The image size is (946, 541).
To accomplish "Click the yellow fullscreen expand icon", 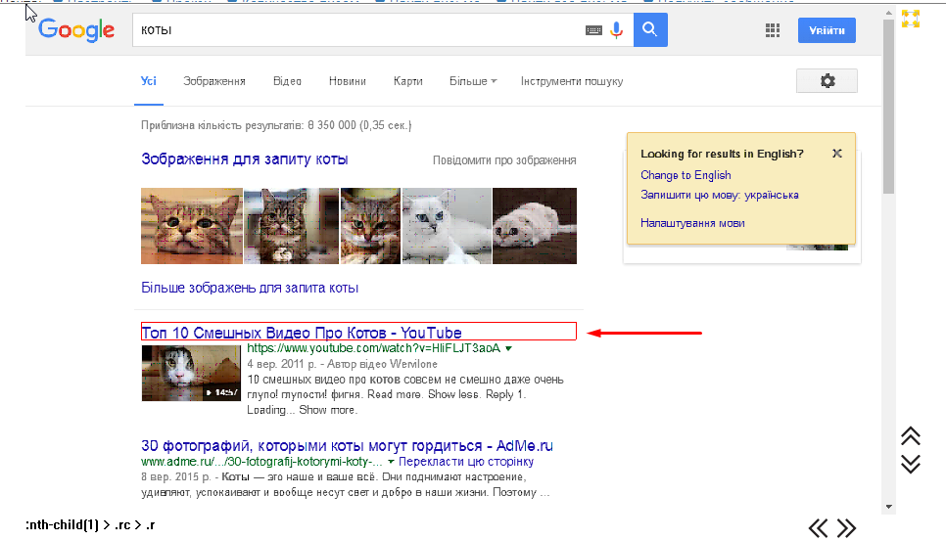I will click(x=911, y=18).
